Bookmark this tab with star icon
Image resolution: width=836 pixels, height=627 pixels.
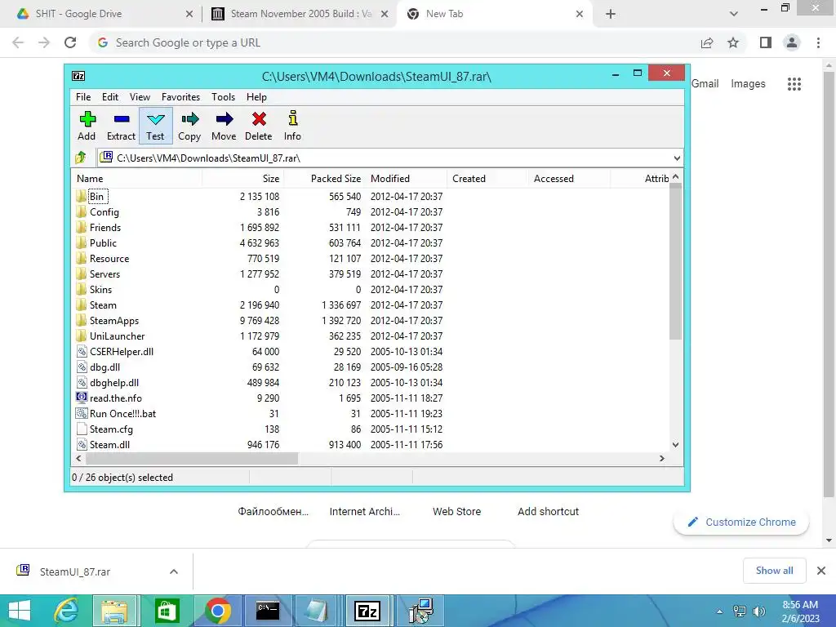pos(734,42)
